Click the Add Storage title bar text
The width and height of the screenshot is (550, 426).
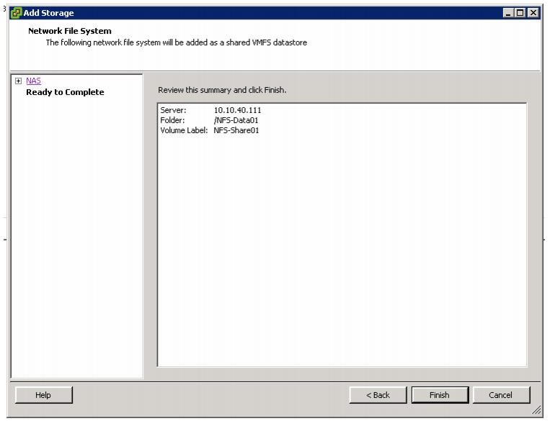click(49, 13)
